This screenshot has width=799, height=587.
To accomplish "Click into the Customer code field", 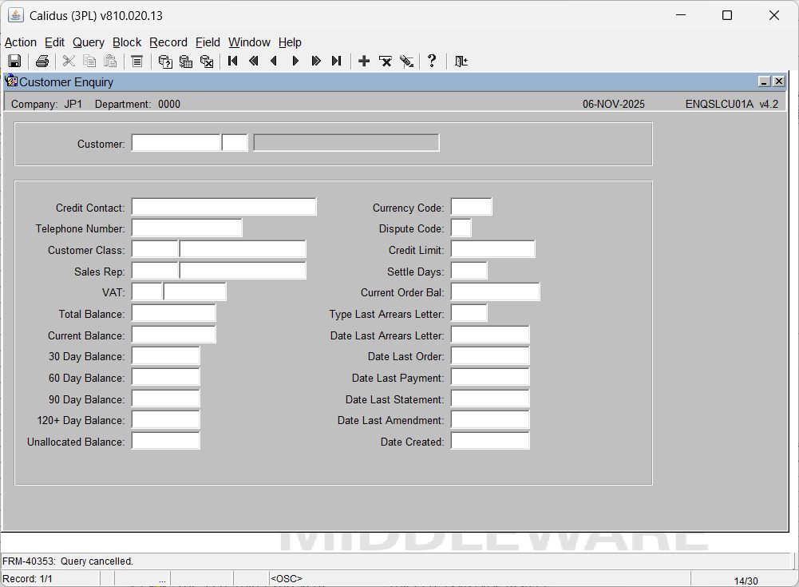I will pyautogui.click(x=176, y=144).
